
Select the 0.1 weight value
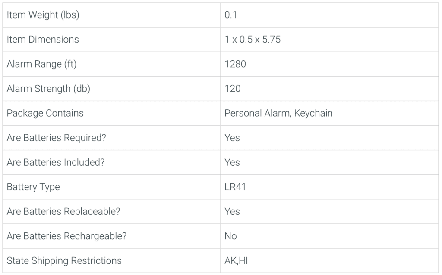tap(230, 15)
